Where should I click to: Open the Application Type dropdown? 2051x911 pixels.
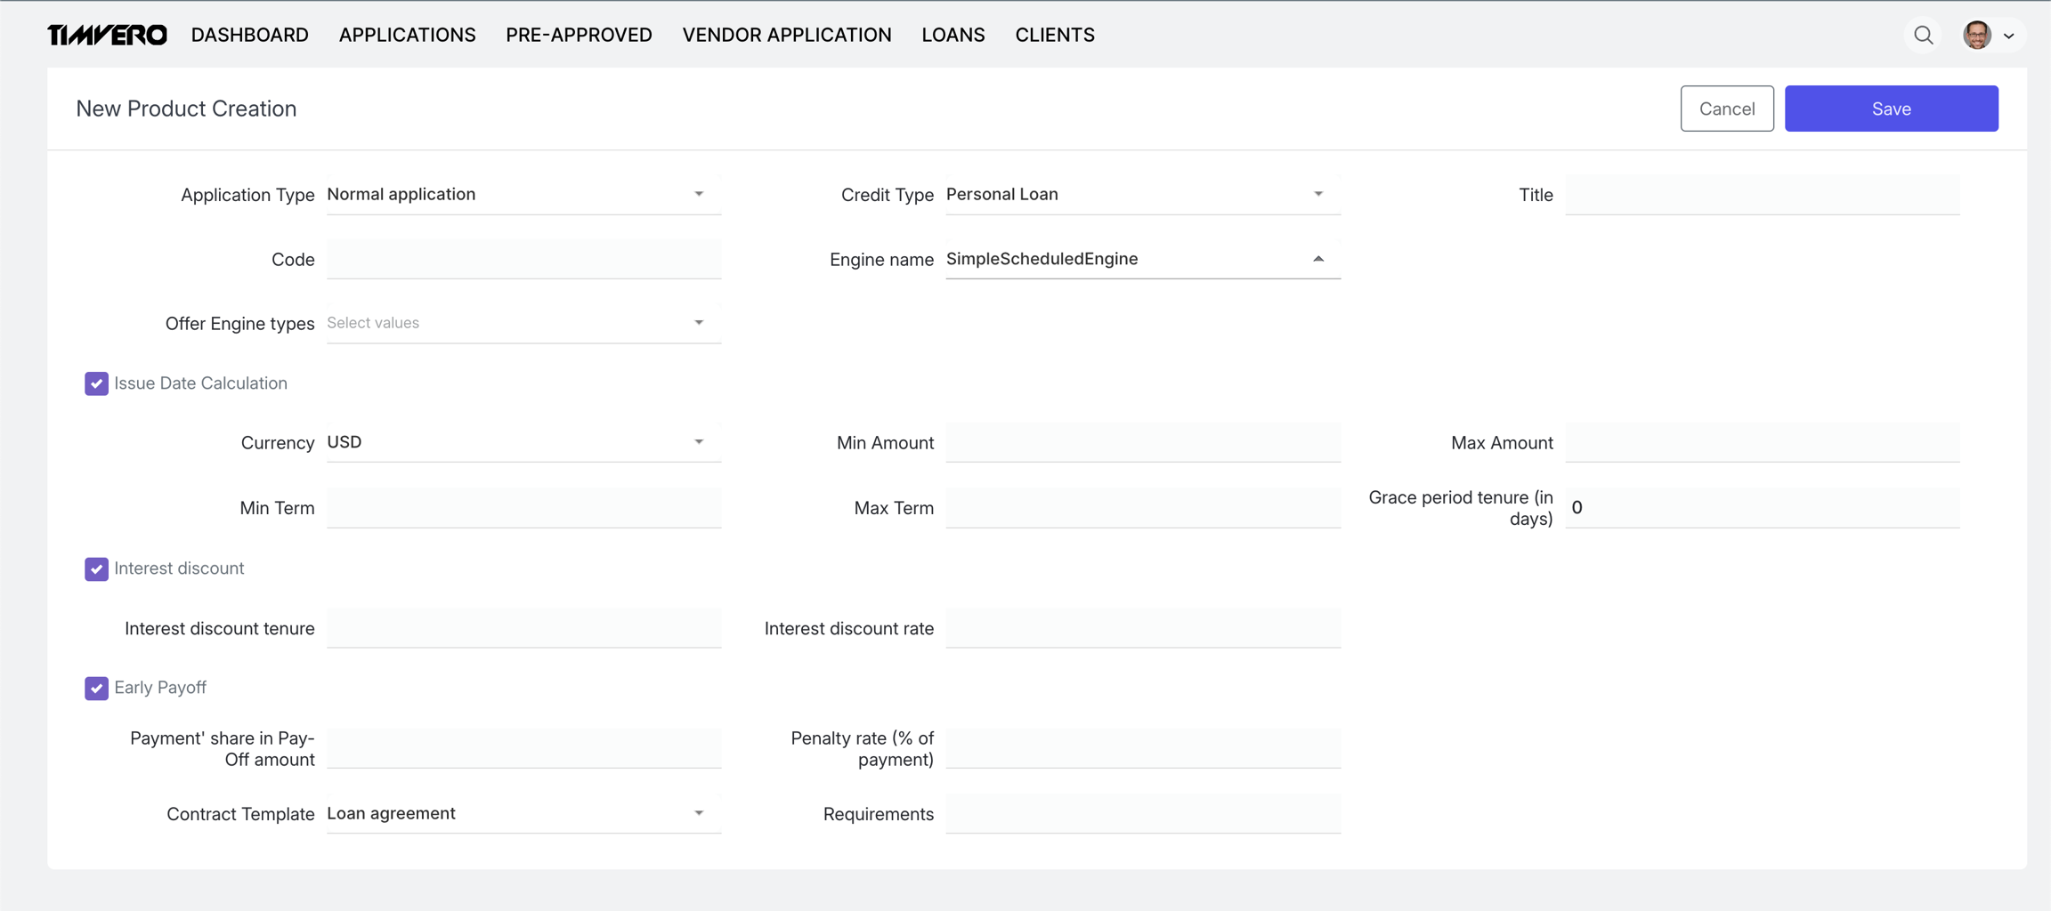pos(523,194)
